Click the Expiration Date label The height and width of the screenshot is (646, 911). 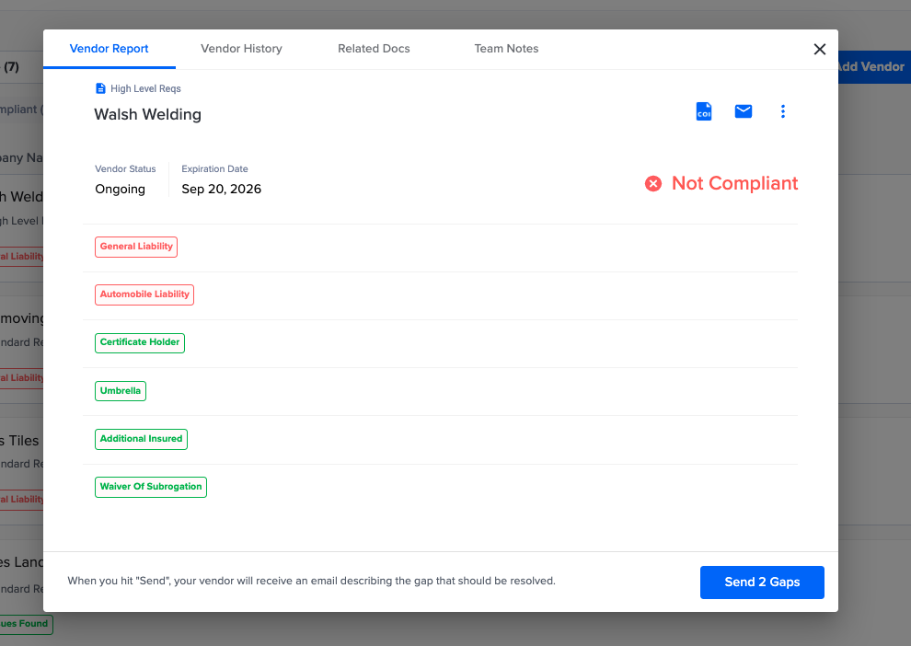[214, 169]
